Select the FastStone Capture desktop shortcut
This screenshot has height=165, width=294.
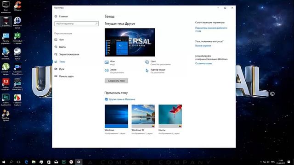pos(17,100)
